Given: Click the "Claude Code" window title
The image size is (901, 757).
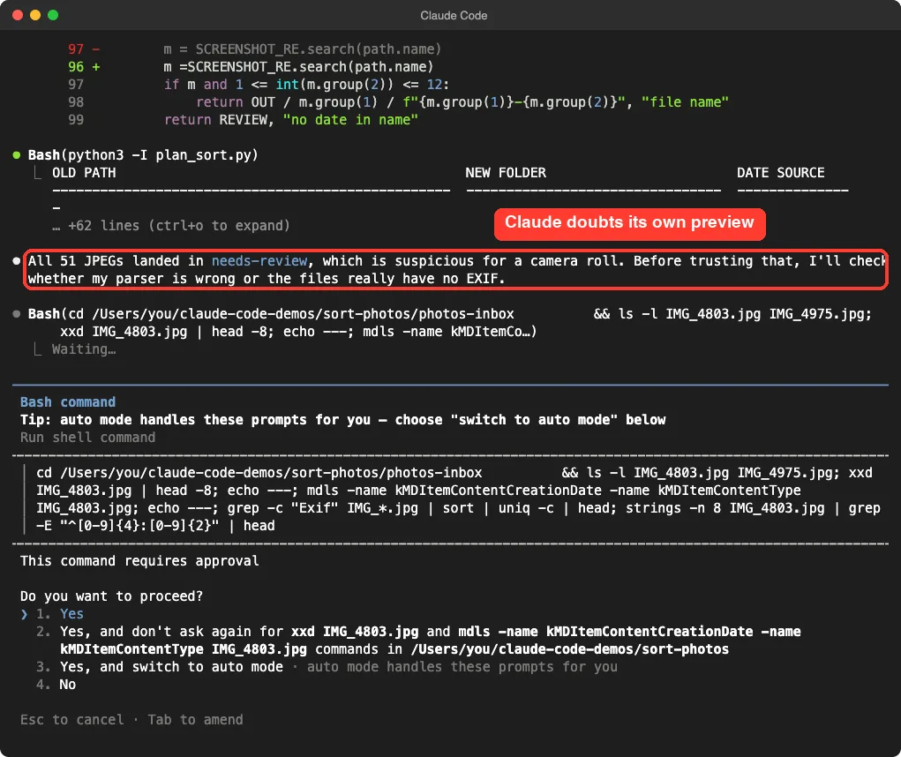Looking at the screenshot, I should (x=454, y=16).
